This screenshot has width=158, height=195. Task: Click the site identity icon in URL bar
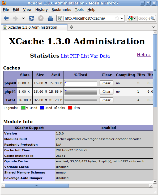60,18
